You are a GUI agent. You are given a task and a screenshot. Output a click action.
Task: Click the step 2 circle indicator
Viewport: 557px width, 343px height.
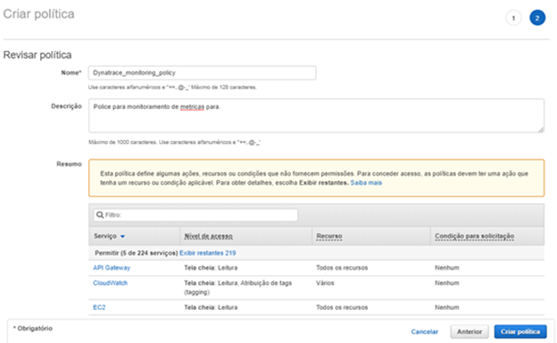tap(537, 18)
